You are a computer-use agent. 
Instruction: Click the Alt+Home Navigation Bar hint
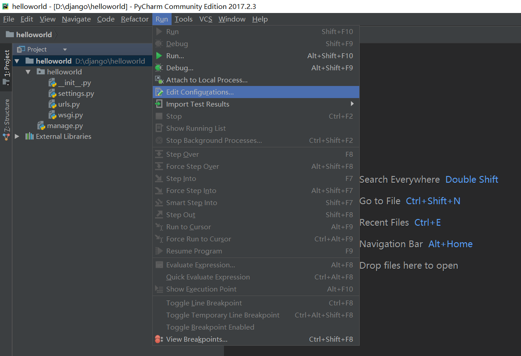(450, 244)
